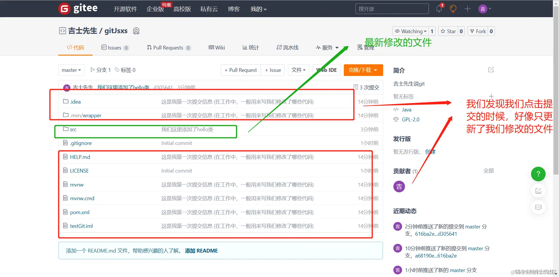Open the mvnw file
Image resolution: width=559 pixels, height=277 pixels.
(77, 184)
